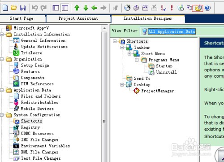Open the View Filter dropdown

tap(182, 31)
